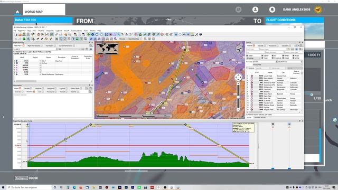Screen dimensions: 338x190
Task: Click the gold avatar badge beside BANK ANGLE#3098
Action: click(318, 9)
